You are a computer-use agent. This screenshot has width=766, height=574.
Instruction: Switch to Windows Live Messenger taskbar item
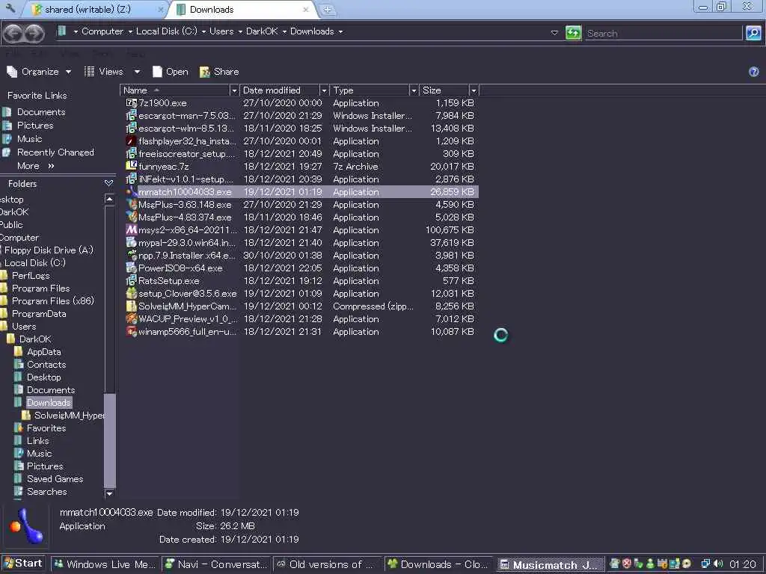105,564
